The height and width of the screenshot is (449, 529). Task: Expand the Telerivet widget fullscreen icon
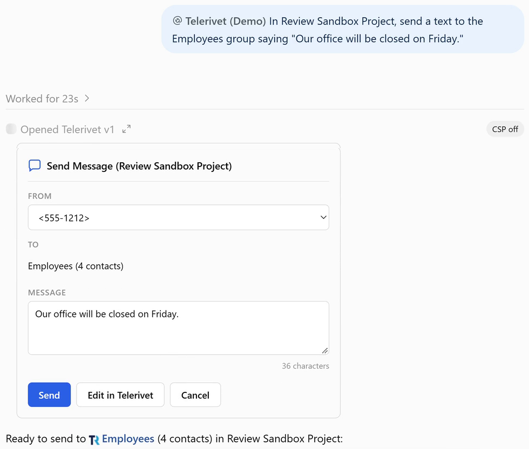126,129
